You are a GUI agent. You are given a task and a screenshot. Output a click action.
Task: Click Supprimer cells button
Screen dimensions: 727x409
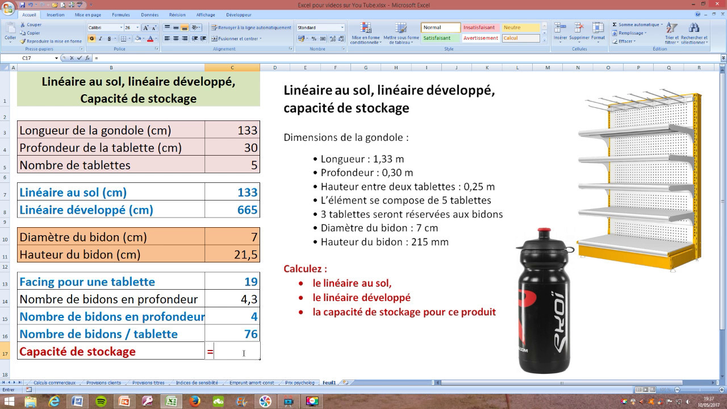(579, 33)
